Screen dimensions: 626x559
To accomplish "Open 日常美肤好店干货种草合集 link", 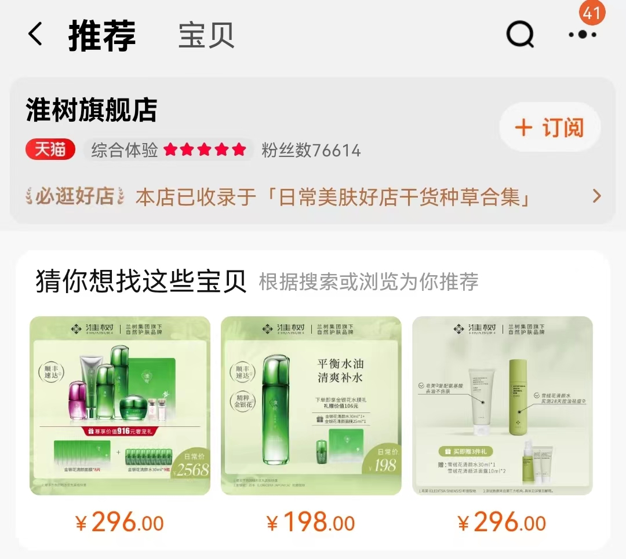I will (x=333, y=197).
